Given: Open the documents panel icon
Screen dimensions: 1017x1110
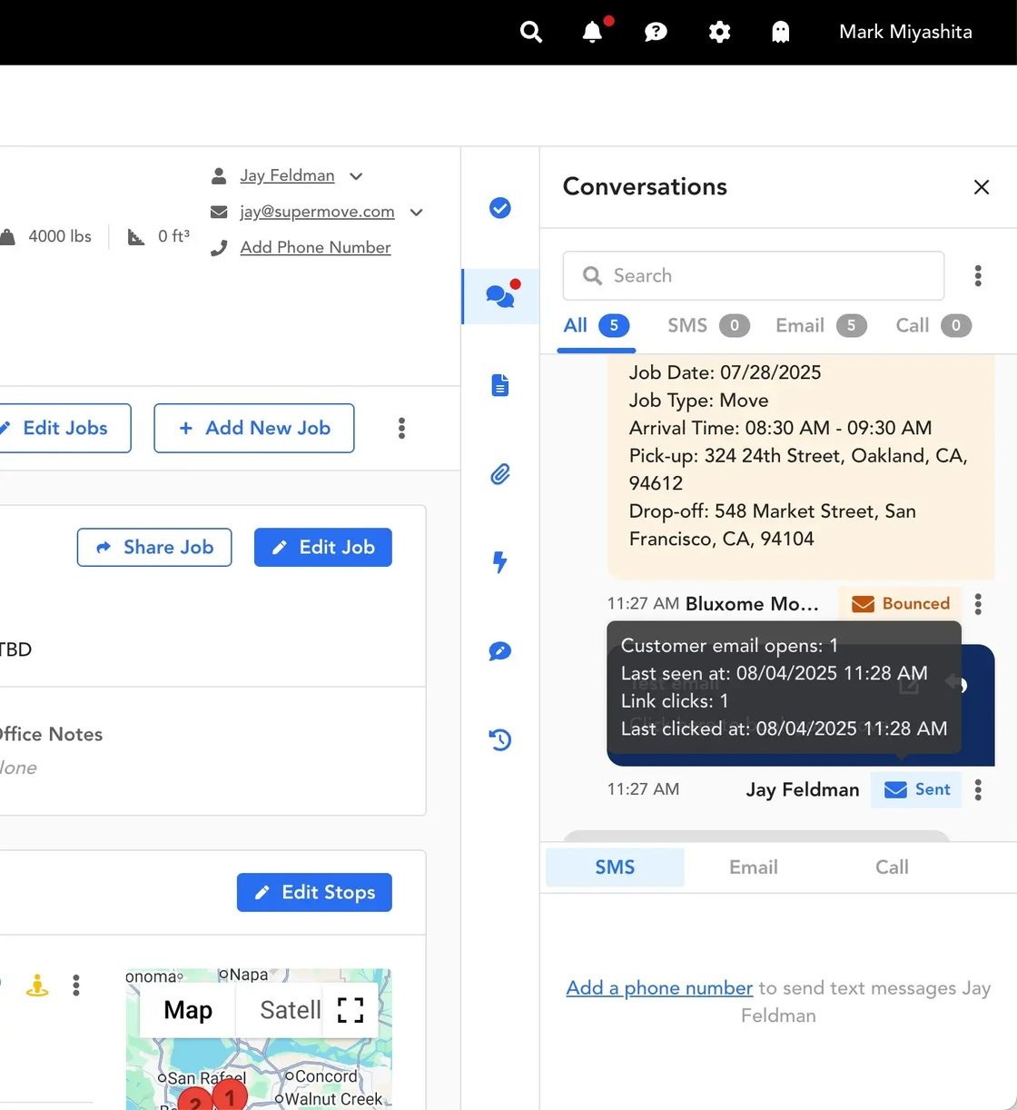Looking at the screenshot, I should tap(499, 384).
